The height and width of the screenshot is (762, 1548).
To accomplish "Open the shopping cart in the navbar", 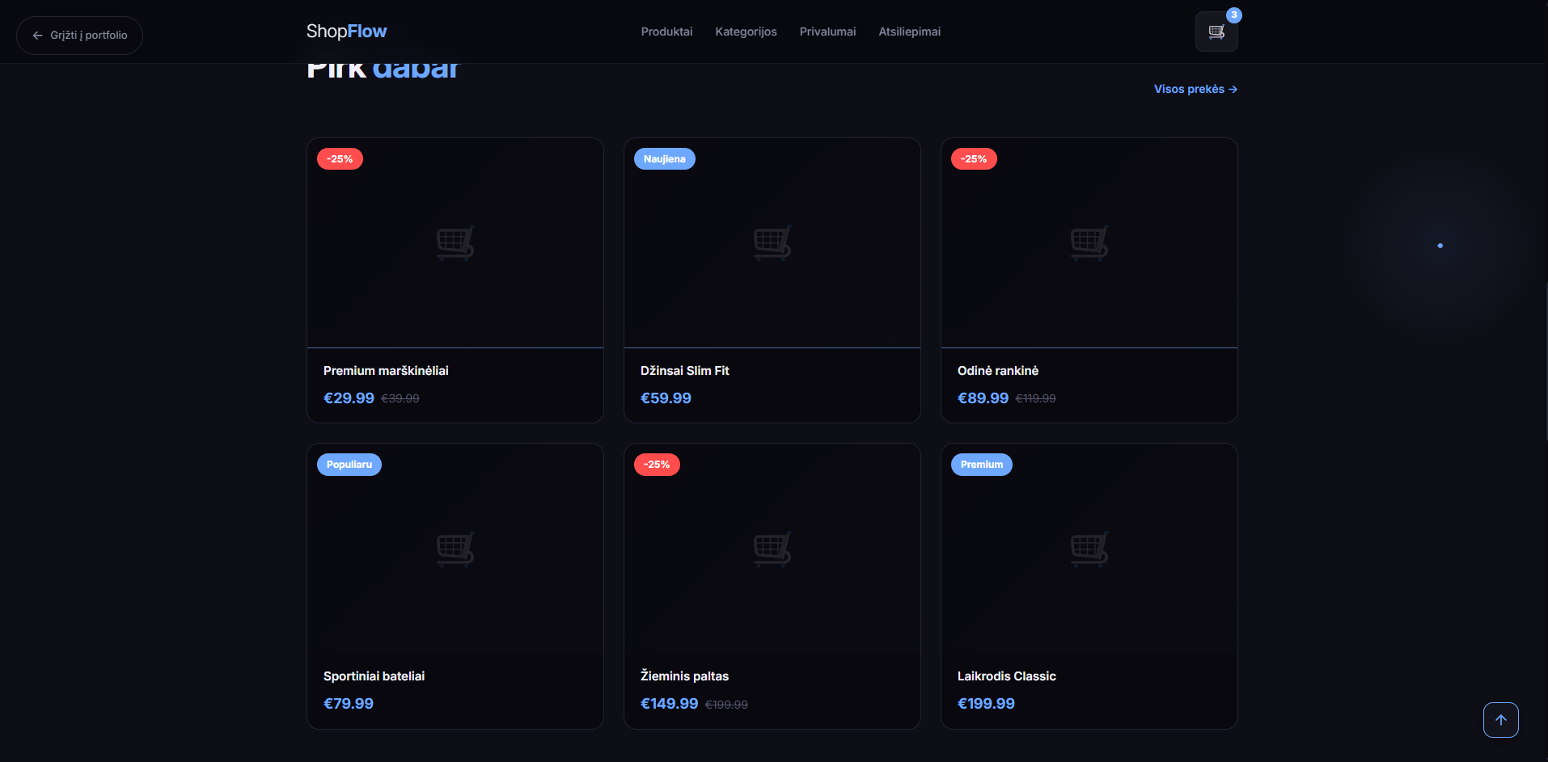I will tap(1216, 32).
